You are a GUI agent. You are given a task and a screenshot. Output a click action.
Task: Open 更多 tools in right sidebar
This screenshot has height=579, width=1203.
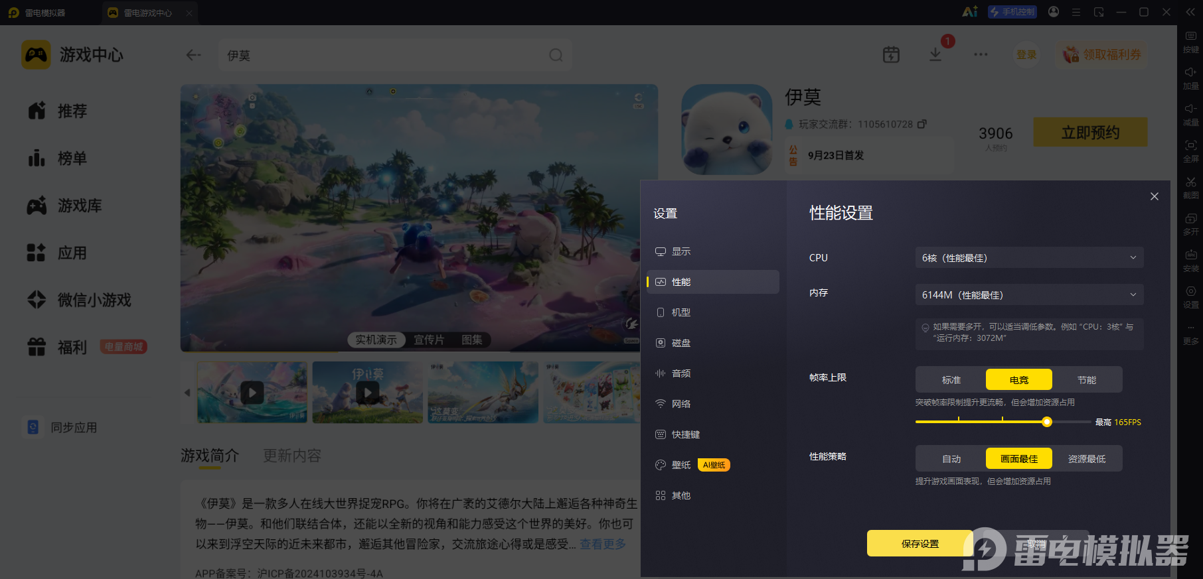coord(1190,334)
